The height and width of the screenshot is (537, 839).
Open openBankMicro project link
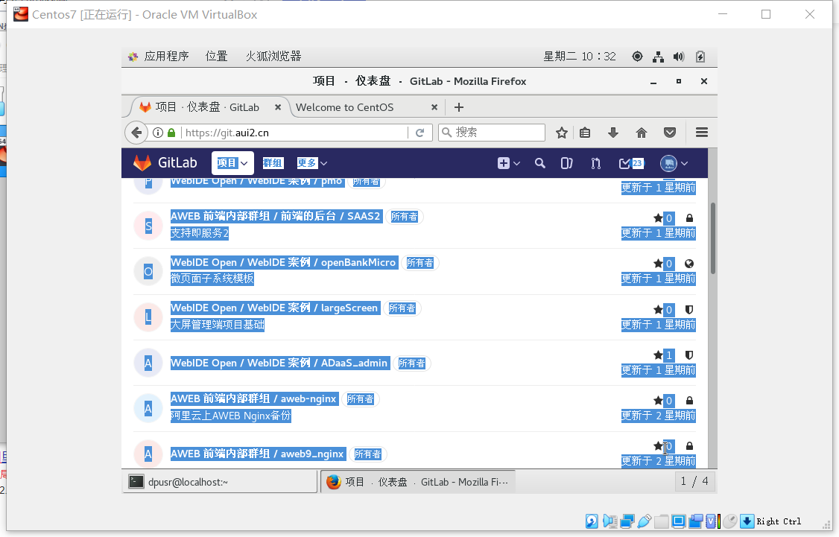284,262
